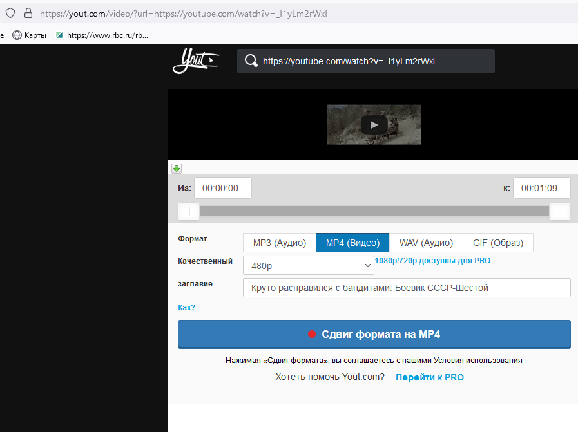Click the Yout logo
The width and height of the screenshot is (578, 432).
coord(196,61)
